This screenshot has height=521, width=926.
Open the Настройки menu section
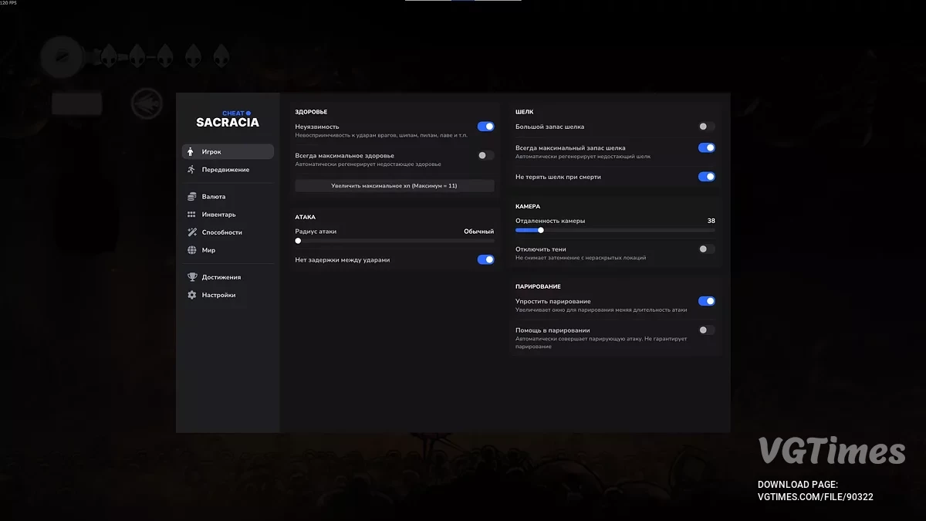(228, 295)
